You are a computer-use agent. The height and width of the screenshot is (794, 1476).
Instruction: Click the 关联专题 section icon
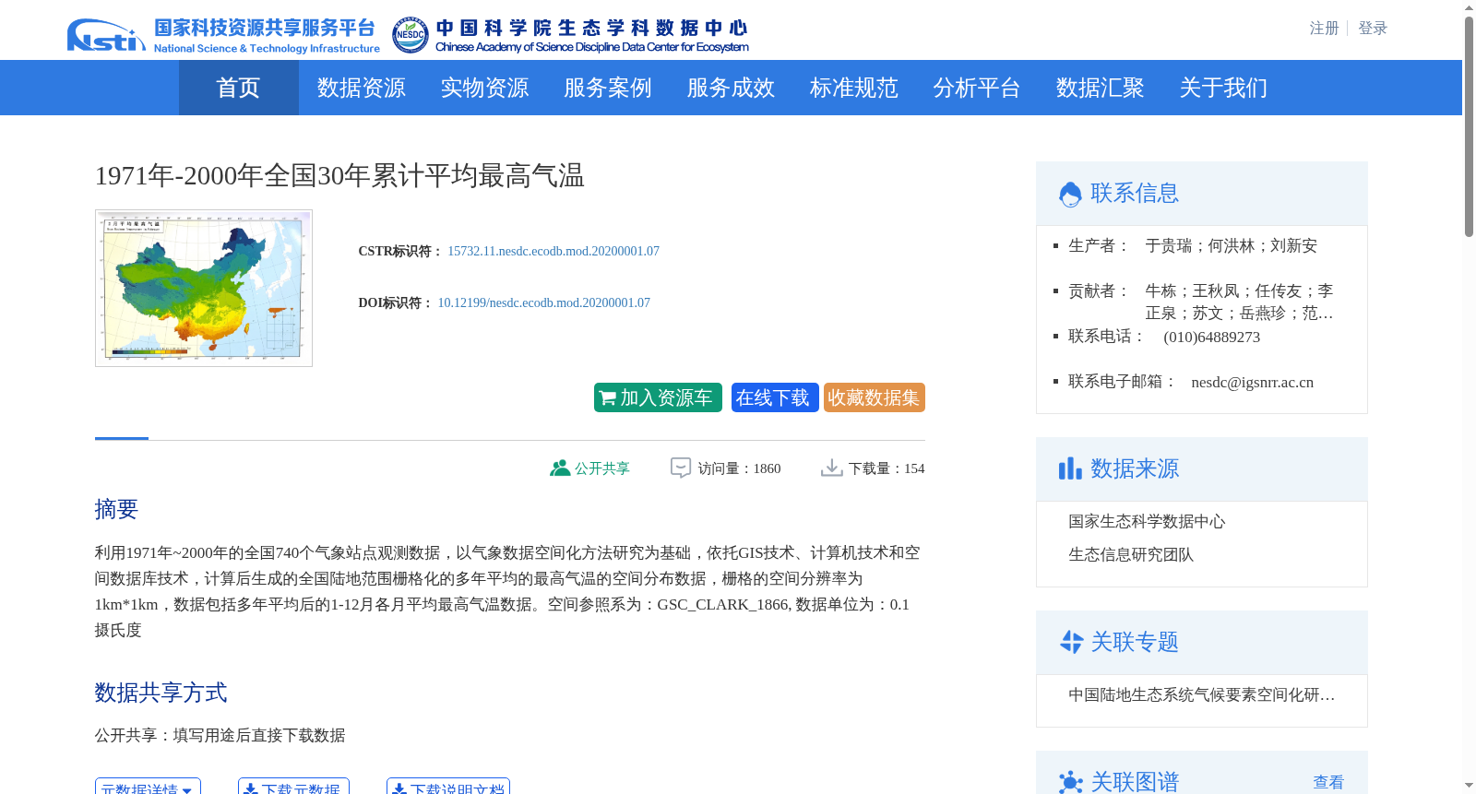(x=1071, y=642)
